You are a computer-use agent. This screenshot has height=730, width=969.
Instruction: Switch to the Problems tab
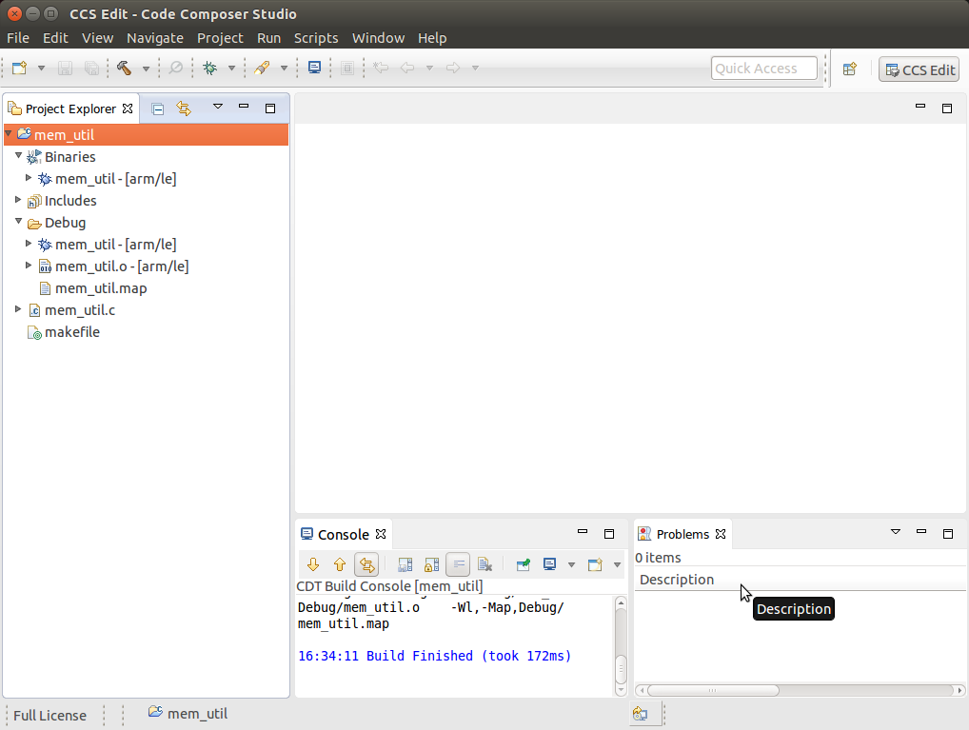(x=682, y=534)
